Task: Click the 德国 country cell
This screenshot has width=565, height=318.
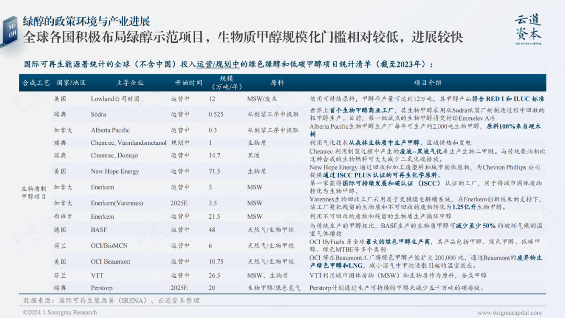Action: [x=60, y=230]
